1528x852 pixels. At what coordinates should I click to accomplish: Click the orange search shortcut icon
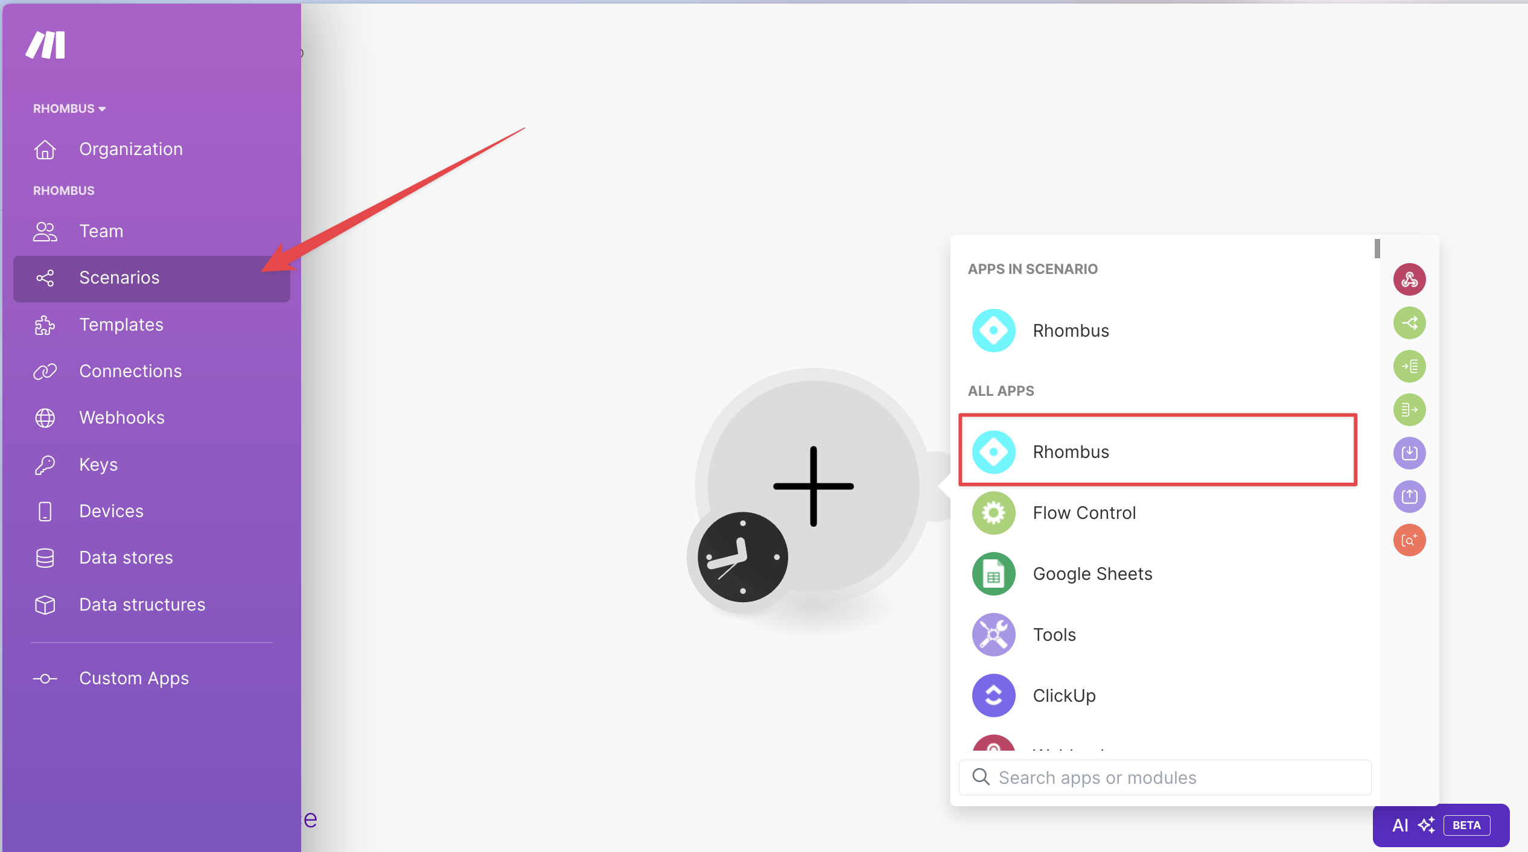[1409, 540]
